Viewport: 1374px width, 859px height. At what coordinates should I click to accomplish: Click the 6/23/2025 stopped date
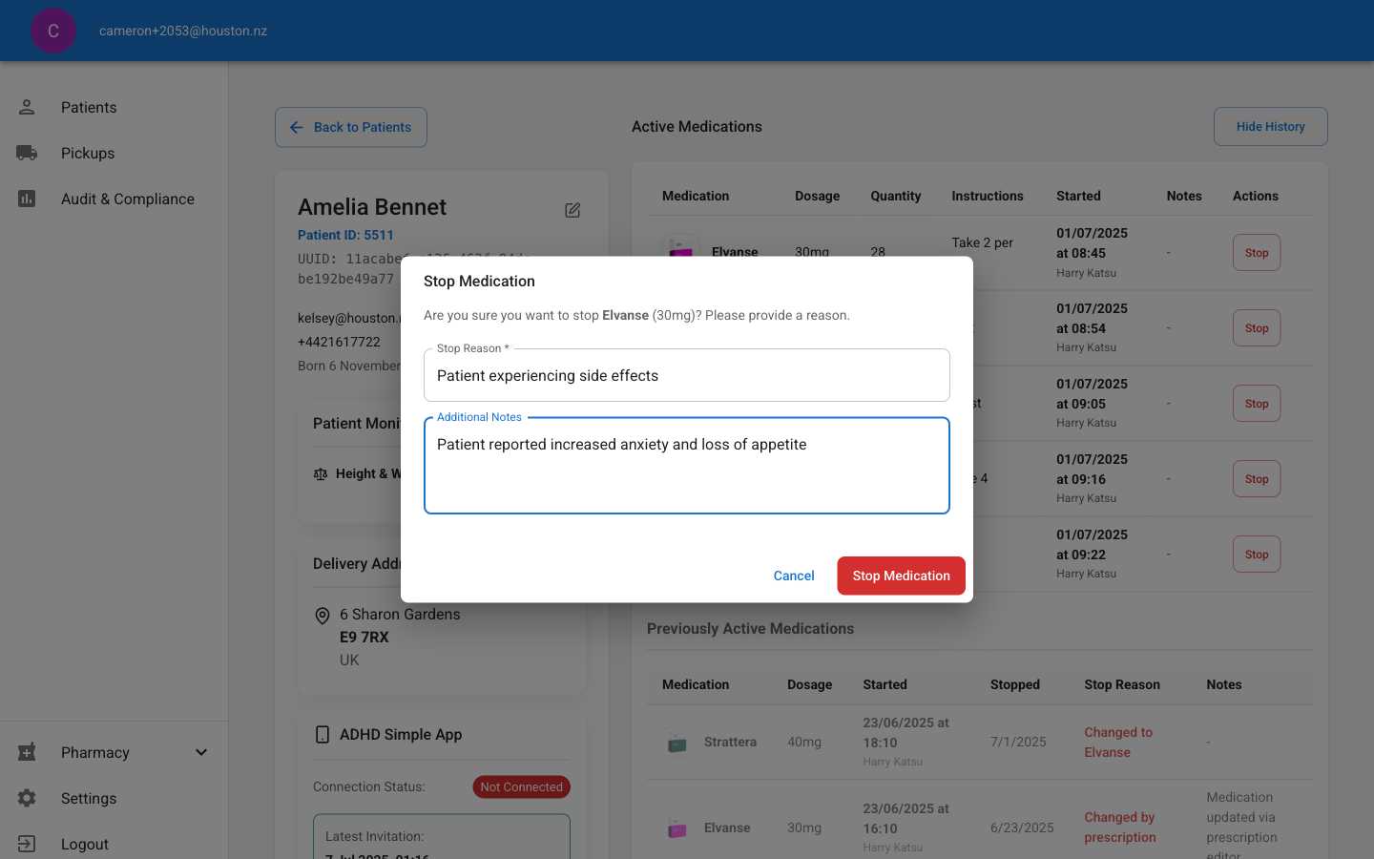1022,828
